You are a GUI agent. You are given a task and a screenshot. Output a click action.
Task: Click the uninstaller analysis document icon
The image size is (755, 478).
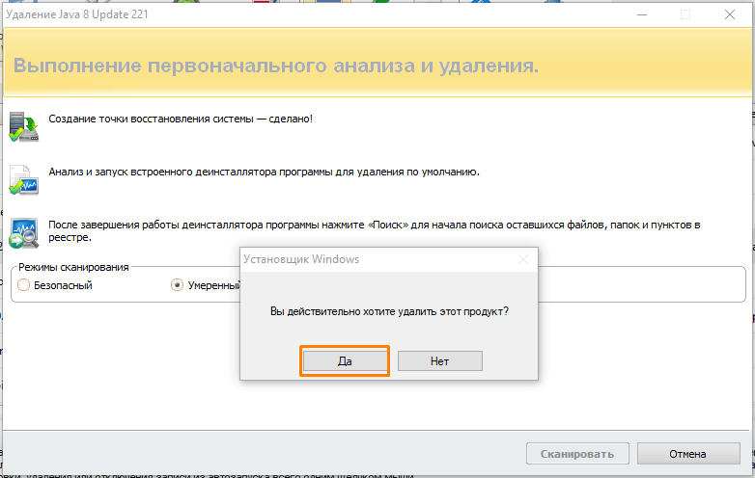(23, 179)
